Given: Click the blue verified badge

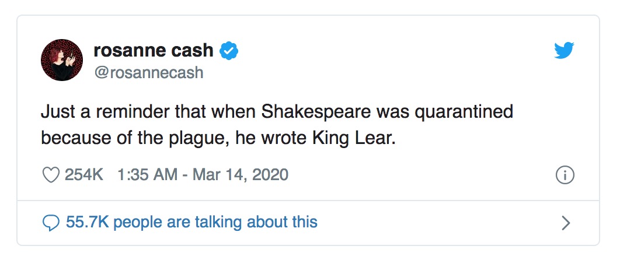Looking at the screenshot, I should click(x=228, y=51).
